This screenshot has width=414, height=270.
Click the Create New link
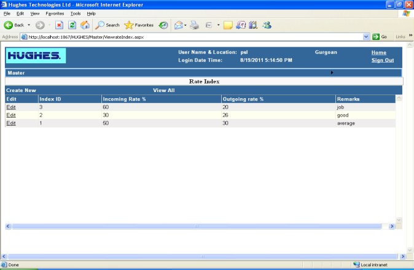coord(21,90)
